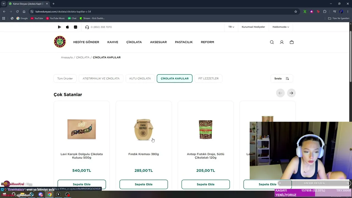Open Chrome extensions puzzle icon

pos(325,12)
